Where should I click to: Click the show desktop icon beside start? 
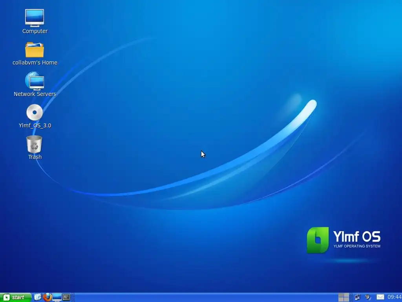(x=38, y=297)
